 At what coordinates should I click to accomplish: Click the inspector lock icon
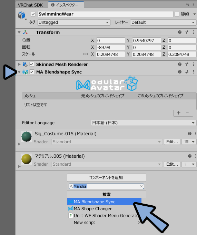[x=187, y=4]
